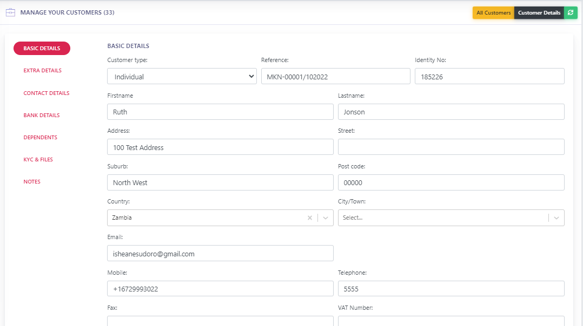Click the All Customers button
Image resolution: width=583 pixels, height=326 pixels.
pyautogui.click(x=493, y=12)
